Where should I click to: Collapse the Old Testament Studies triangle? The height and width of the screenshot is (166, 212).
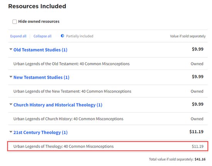(x=11, y=49)
